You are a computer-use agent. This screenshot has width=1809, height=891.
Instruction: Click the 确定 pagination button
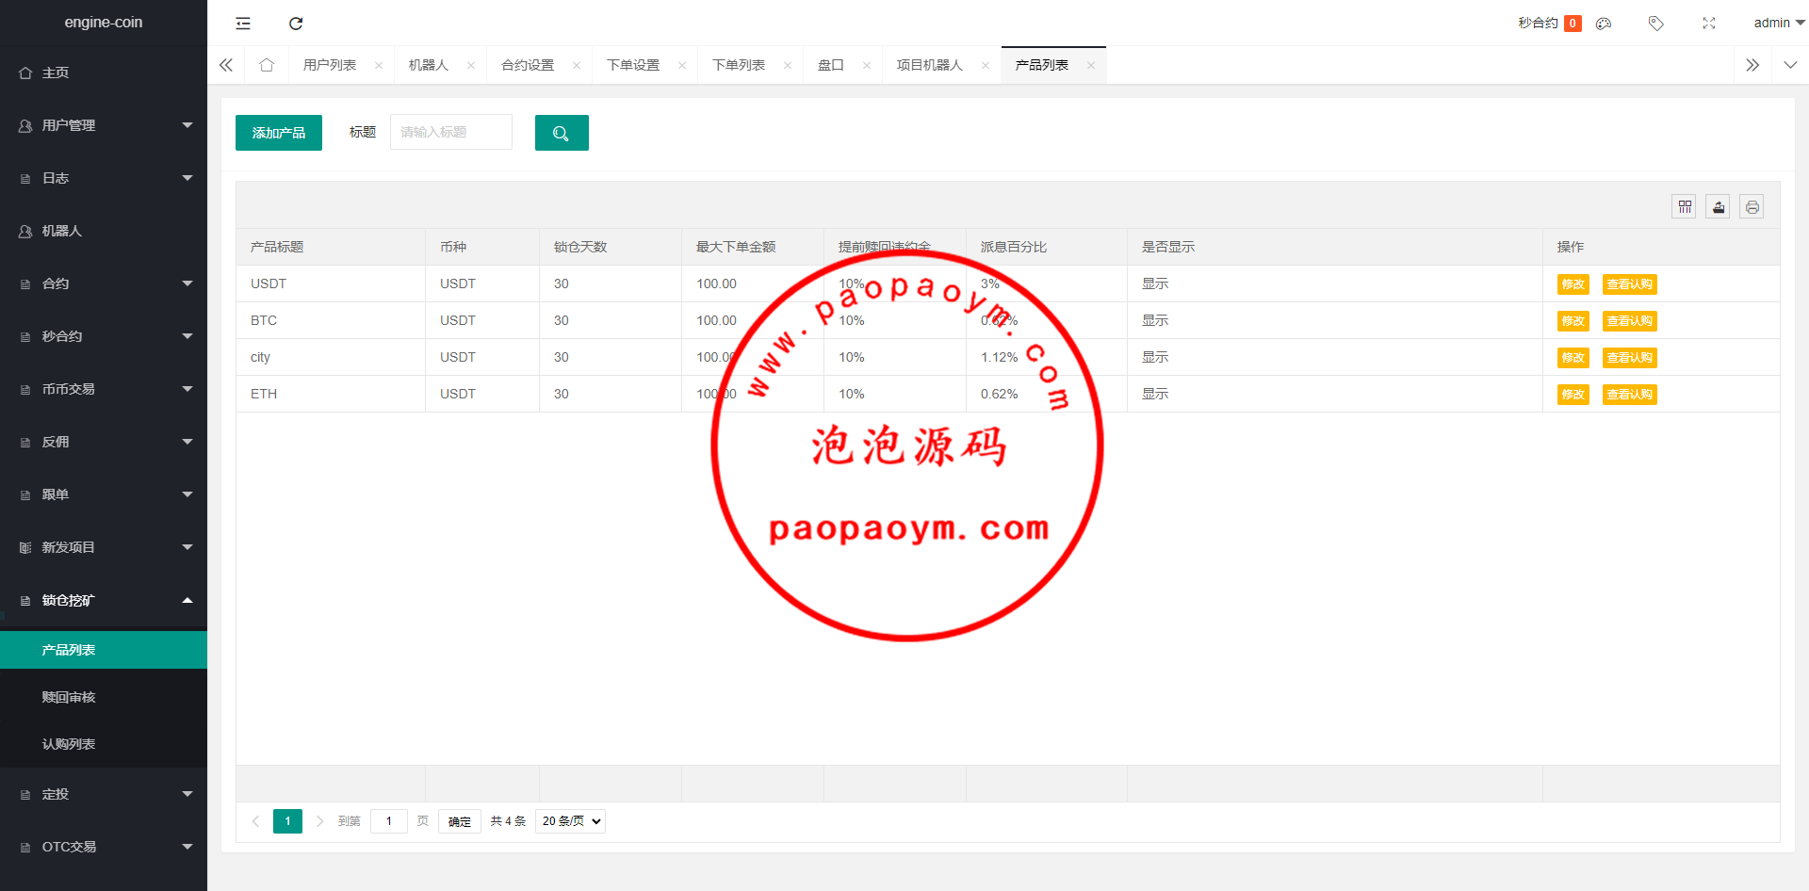[x=460, y=821]
